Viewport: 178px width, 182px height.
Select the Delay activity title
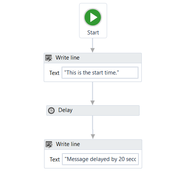point(65,110)
